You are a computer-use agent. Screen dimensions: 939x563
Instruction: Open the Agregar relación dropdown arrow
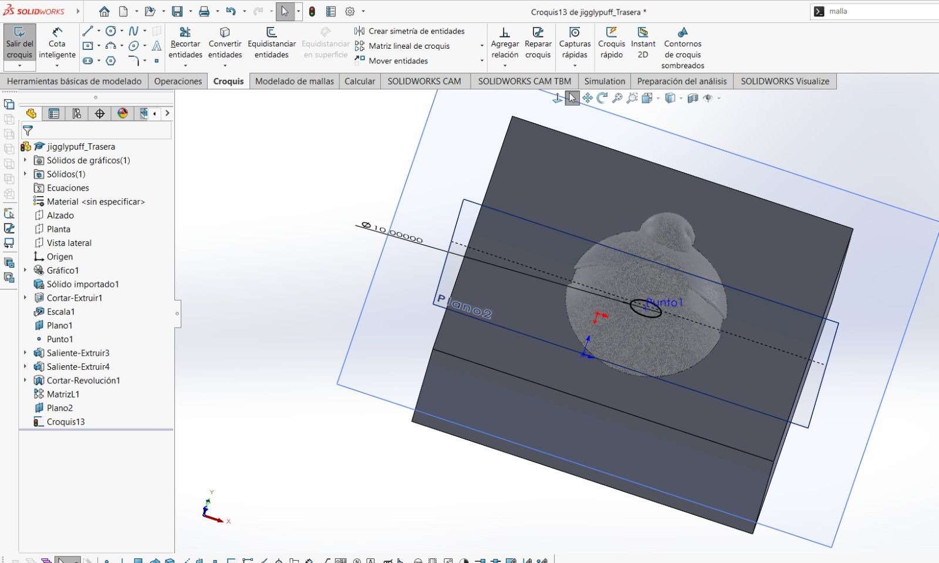(x=505, y=66)
